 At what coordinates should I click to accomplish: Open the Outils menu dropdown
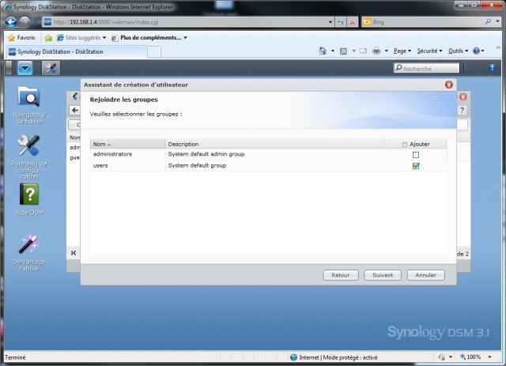coord(458,51)
